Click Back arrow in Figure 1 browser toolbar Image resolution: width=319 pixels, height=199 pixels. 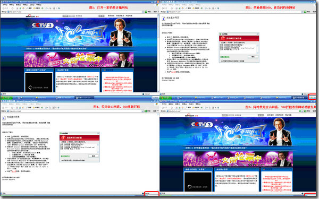4,8
